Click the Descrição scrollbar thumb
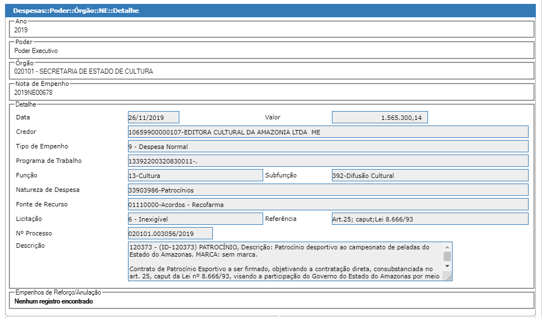Image resolution: width=542 pixels, height=318 pixels. [x=447, y=256]
